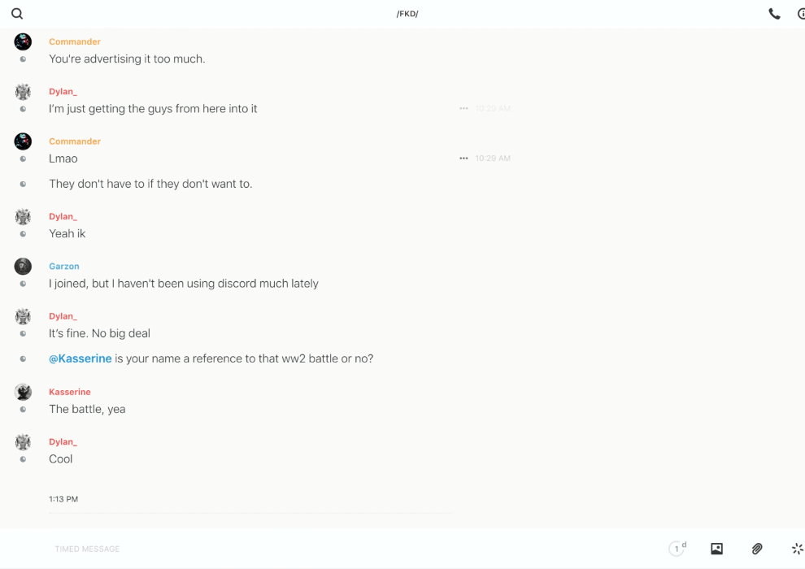
Task: Click the Garzon username label
Action: [x=64, y=267]
